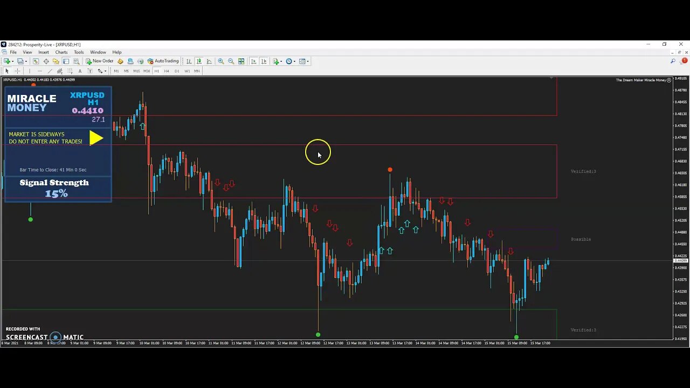The width and height of the screenshot is (690, 388).
Task: Click 'The Dream Maker Miracle Money' label
Action: (641, 80)
